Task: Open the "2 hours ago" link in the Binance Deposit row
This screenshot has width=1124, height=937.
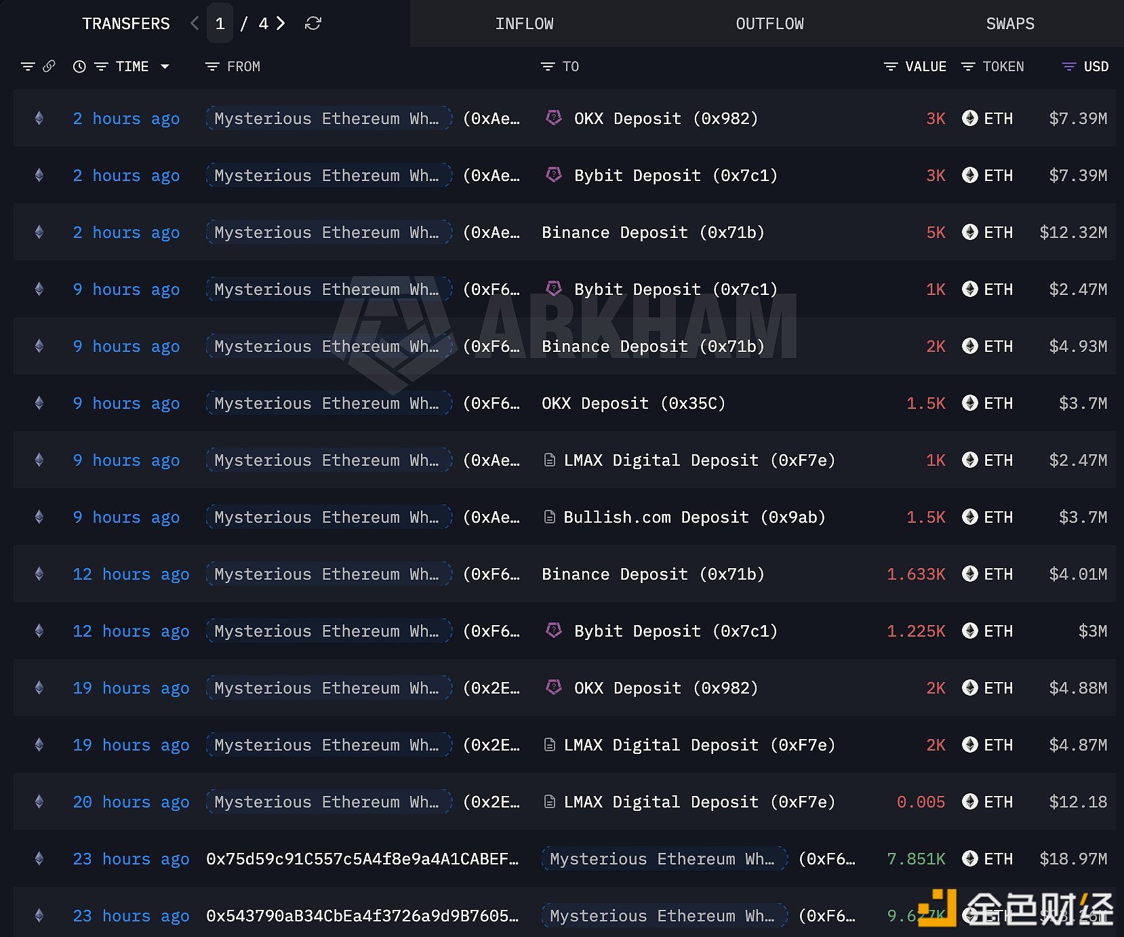Action: [x=126, y=233]
